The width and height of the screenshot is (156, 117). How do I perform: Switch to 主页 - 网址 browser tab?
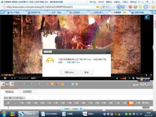point(57,12)
